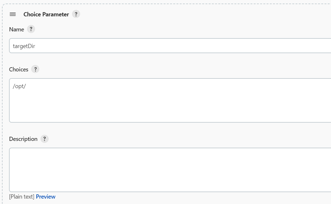Click the three-line reorder icon beside Choice Parameter
Image resolution: width=331 pixels, height=204 pixels.
13,14
